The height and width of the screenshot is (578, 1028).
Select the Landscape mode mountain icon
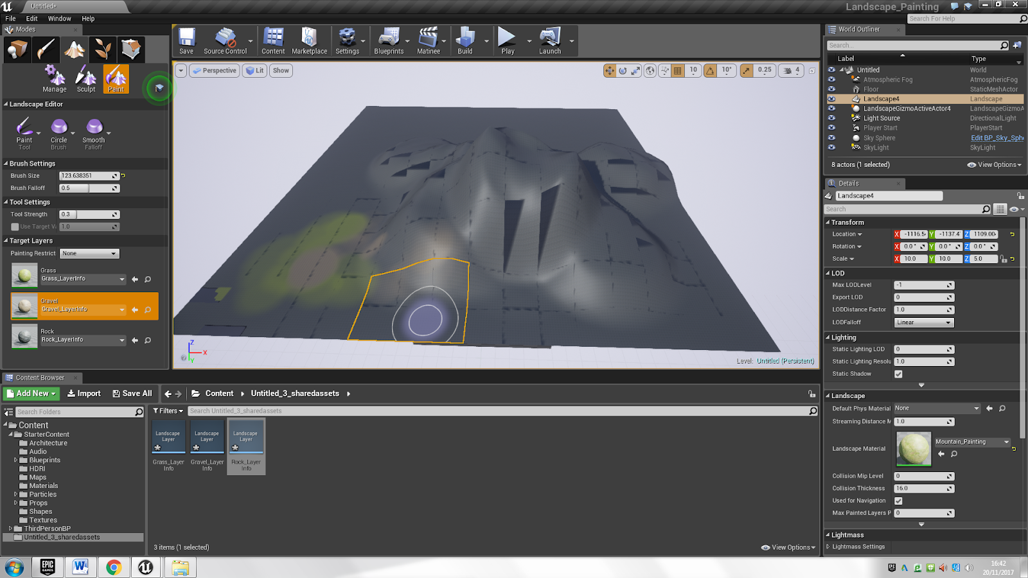[x=75, y=49]
